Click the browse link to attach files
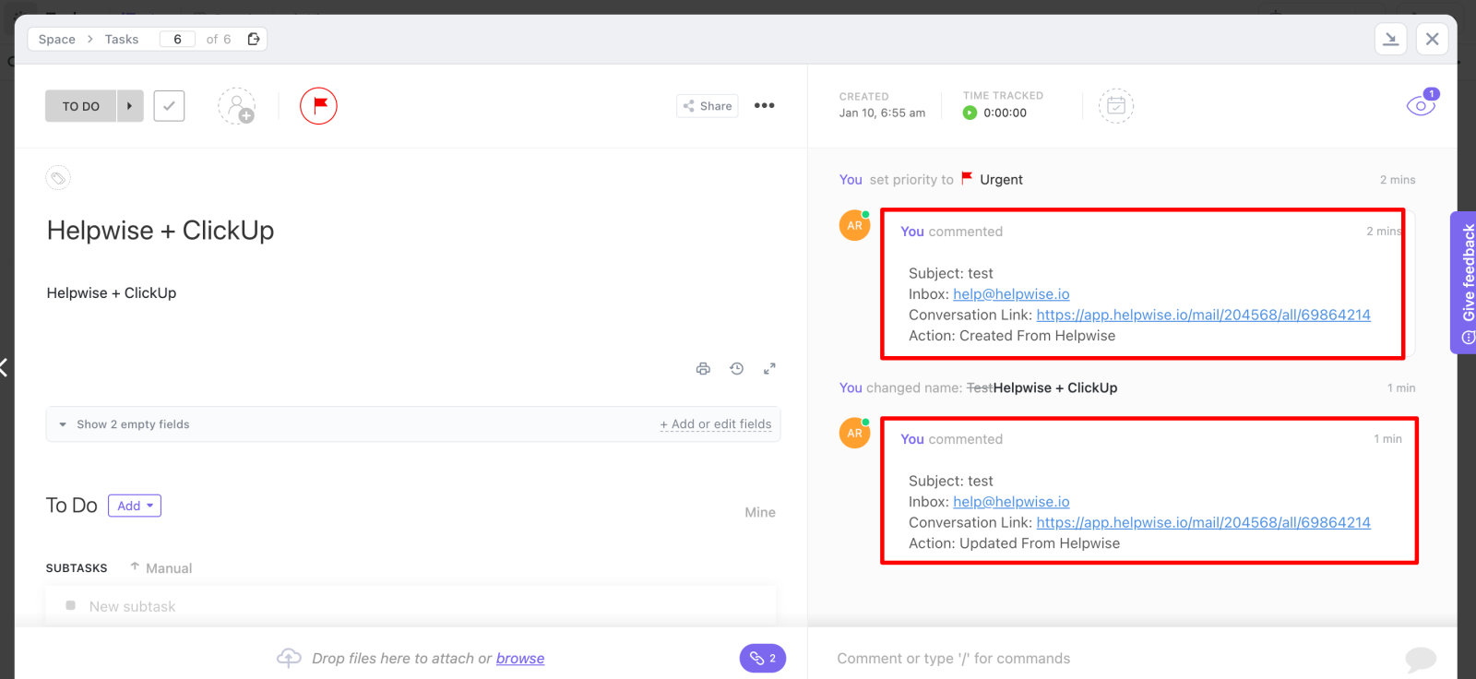 click(x=520, y=659)
